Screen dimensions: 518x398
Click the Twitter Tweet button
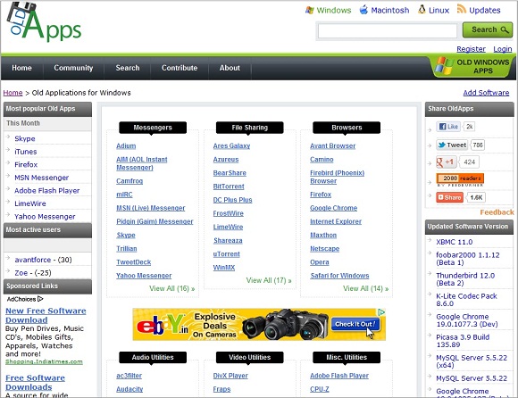pos(452,145)
